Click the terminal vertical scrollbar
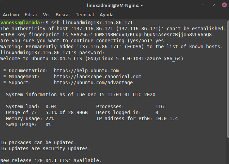Screen dimensions: 229x164 point(228,79)
